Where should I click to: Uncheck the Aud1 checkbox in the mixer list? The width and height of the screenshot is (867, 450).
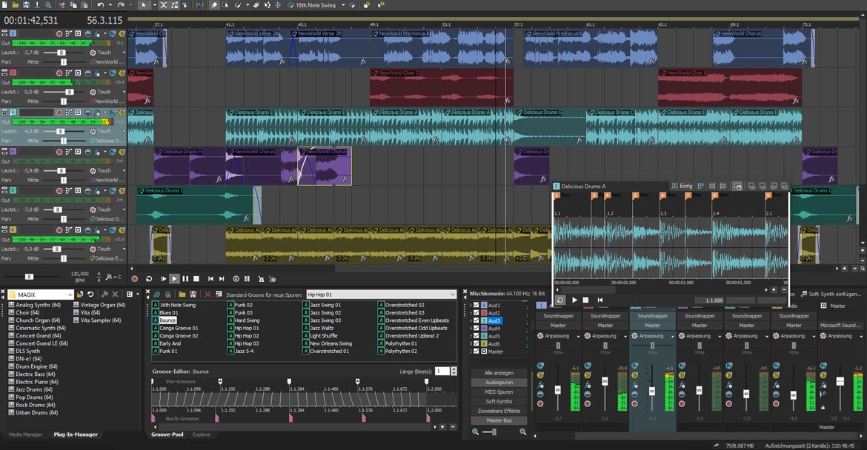pos(476,305)
